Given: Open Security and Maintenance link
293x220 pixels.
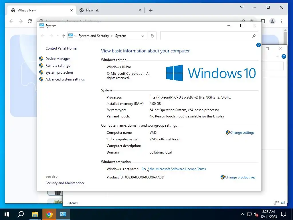Looking at the screenshot, I should [65, 183].
